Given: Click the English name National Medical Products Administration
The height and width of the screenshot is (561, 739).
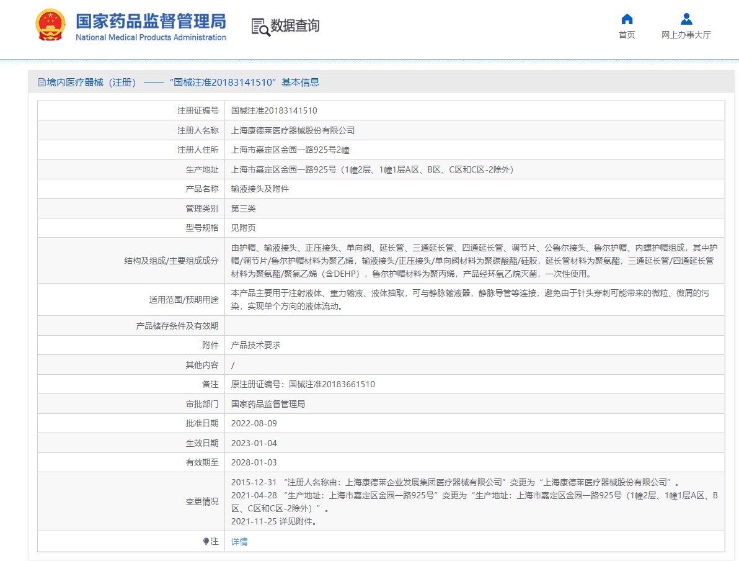Looking at the screenshot, I should point(151,37).
